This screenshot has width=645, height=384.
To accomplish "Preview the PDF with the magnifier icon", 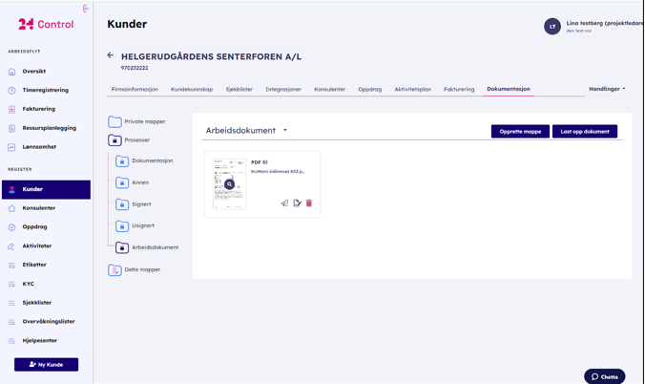I will click(x=230, y=184).
